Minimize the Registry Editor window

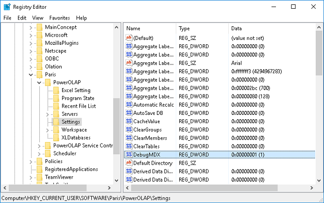(x=274, y=7)
